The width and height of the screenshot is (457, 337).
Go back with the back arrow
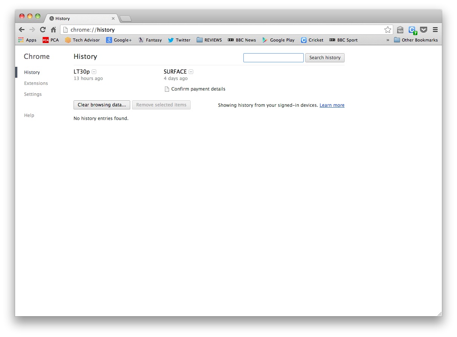[x=22, y=29]
